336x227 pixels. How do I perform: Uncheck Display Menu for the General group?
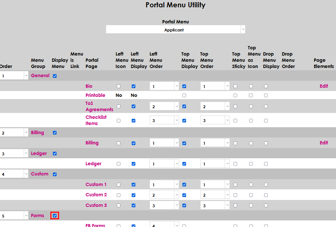pyautogui.click(x=55, y=75)
